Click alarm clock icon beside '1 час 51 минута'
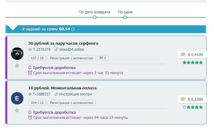The width and height of the screenshot is (214, 131). (x=30, y=73)
